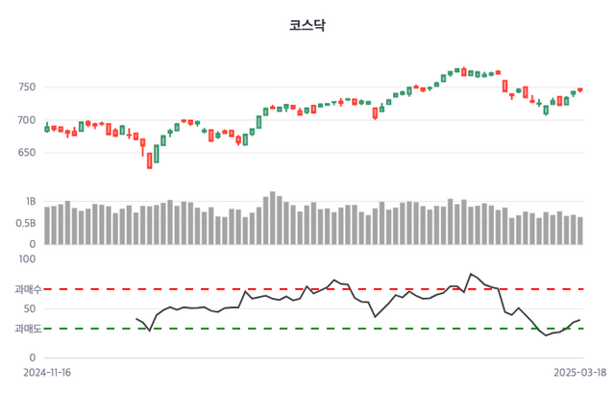The width and height of the screenshot is (615, 393).
Task: Click the first candlestick on the left
Action: 46,128
